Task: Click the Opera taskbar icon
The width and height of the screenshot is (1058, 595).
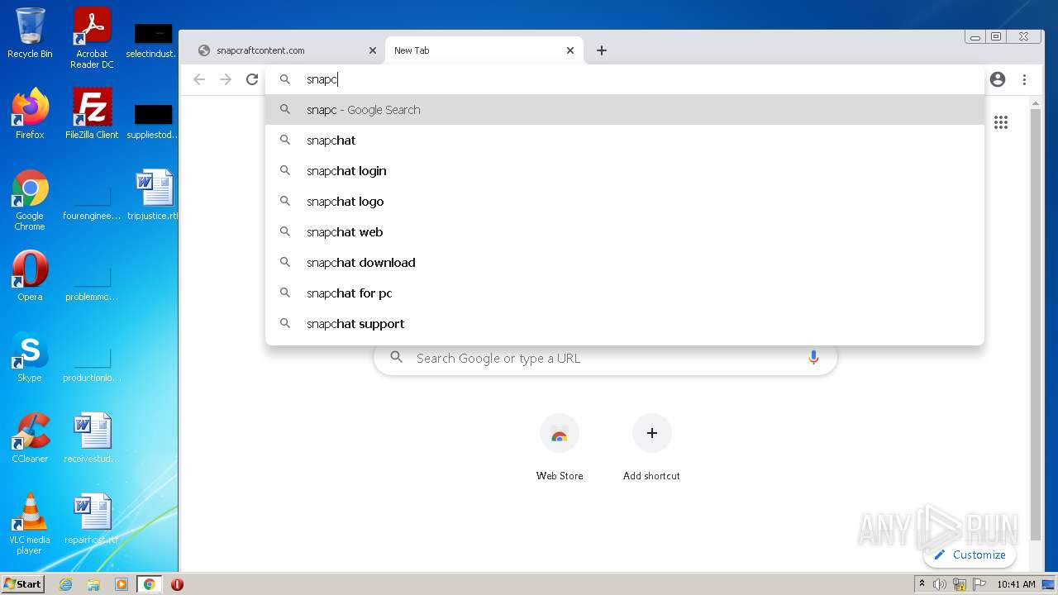Action: [177, 584]
